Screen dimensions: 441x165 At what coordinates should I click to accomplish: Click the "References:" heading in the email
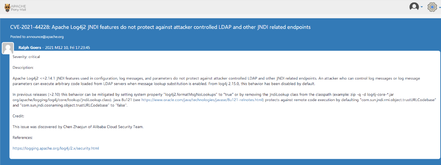tap(22, 138)
